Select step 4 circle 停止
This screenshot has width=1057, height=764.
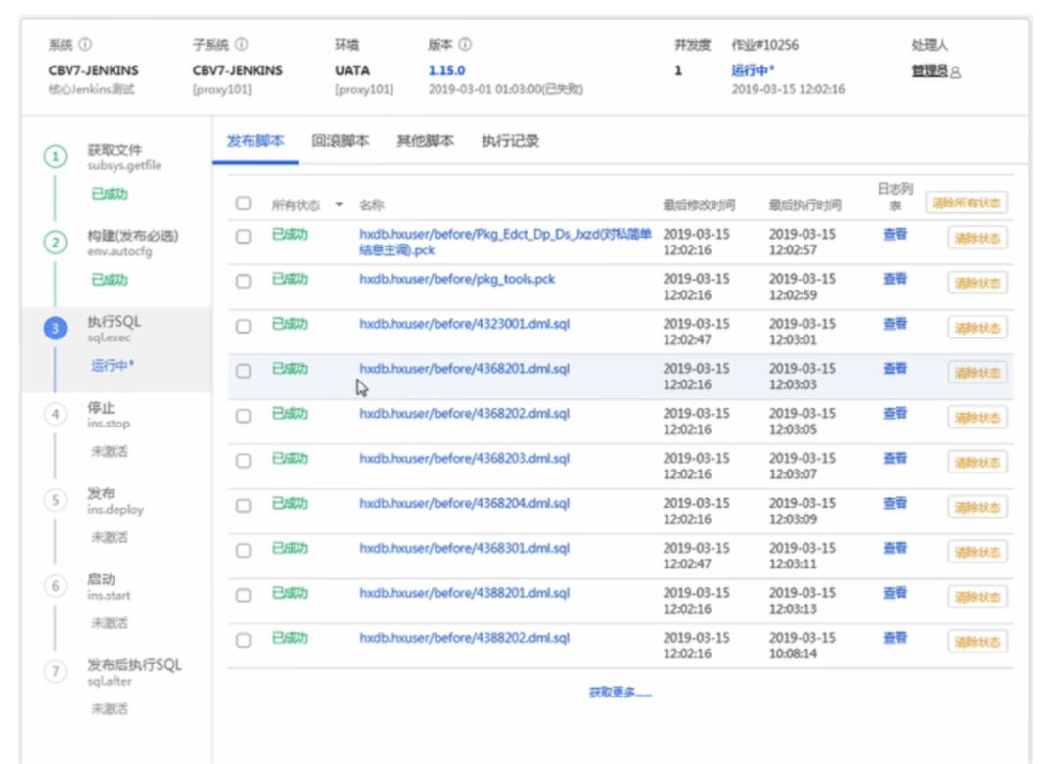pos(57,415)
